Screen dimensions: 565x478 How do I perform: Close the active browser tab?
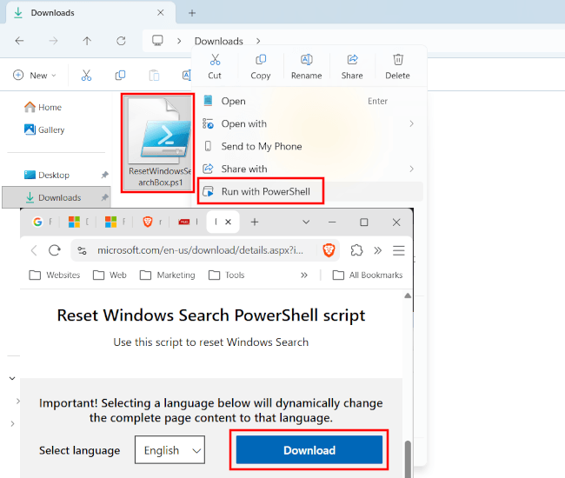[228, 222]
